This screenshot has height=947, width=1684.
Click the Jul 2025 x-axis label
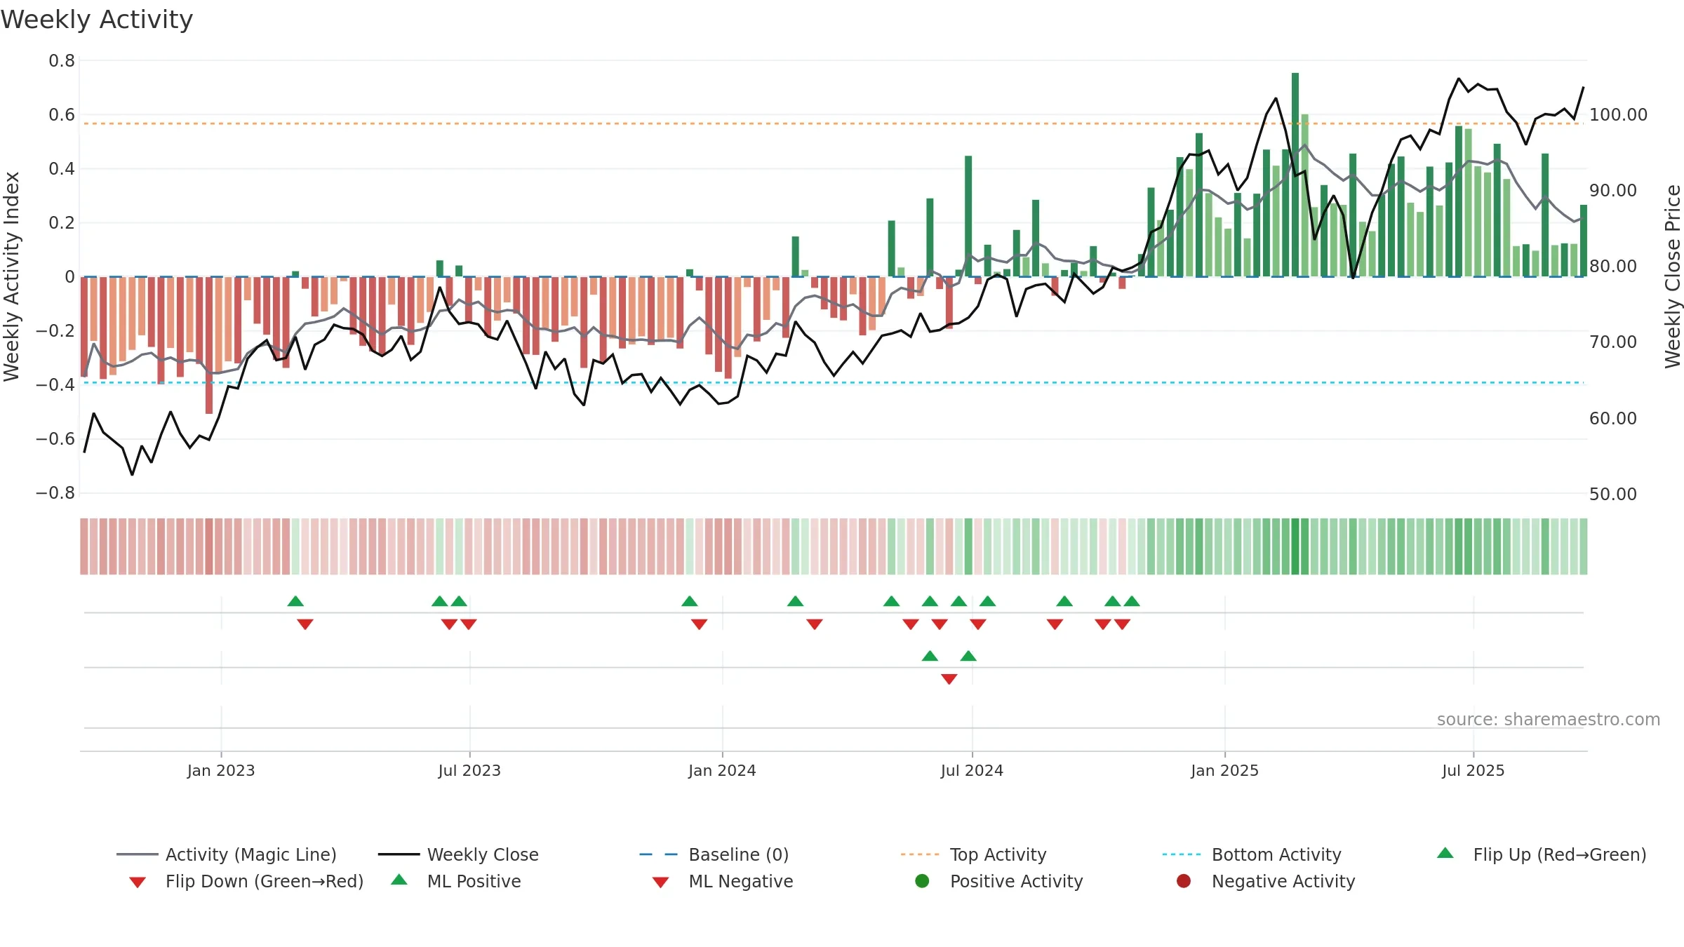click(x=1473, y=770)
